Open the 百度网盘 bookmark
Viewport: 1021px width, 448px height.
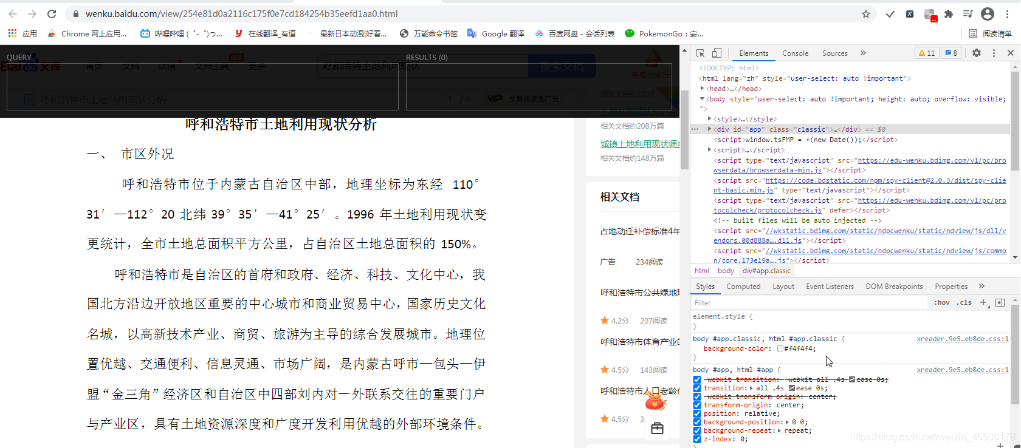[x=575, y=33]
